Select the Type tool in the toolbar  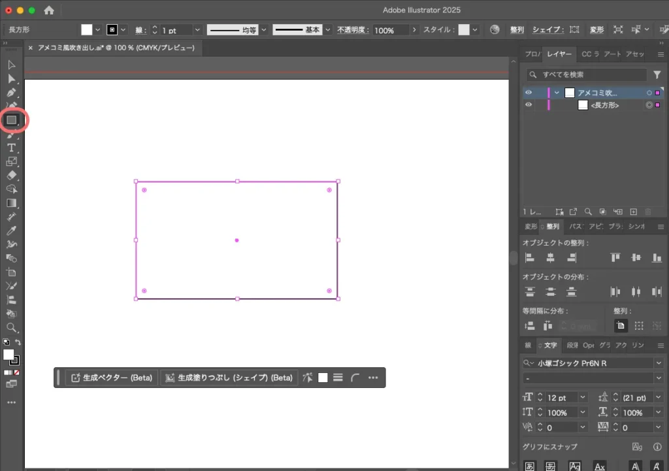[10, 148]
